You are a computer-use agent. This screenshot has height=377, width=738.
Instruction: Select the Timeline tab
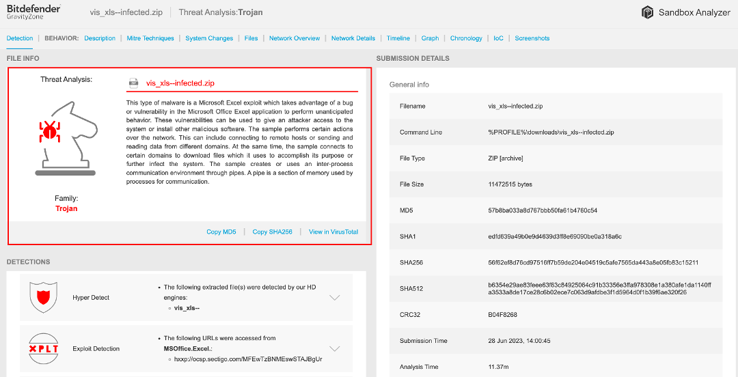tap(398, 38)
